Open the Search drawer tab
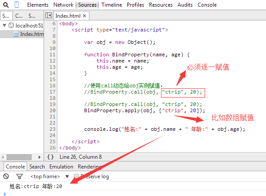 (37, 167)
